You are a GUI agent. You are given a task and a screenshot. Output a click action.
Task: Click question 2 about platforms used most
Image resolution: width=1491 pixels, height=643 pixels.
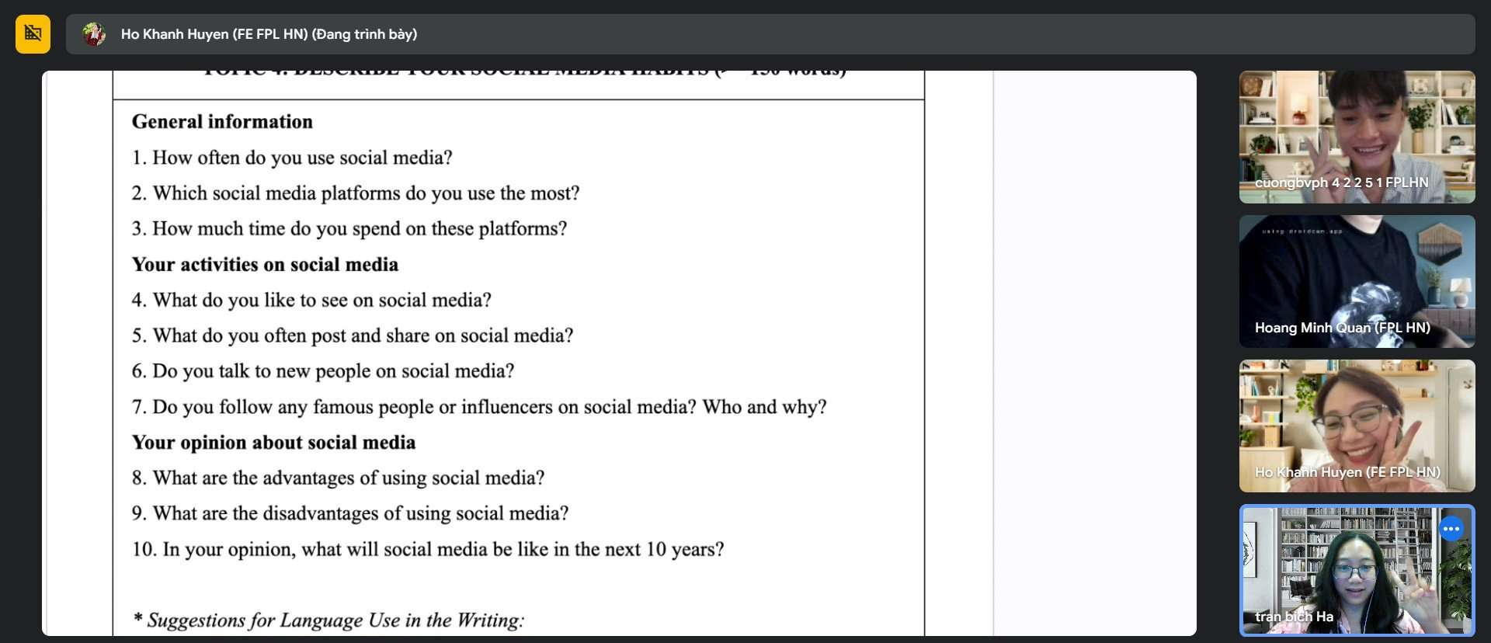click(x=356, y=193)
